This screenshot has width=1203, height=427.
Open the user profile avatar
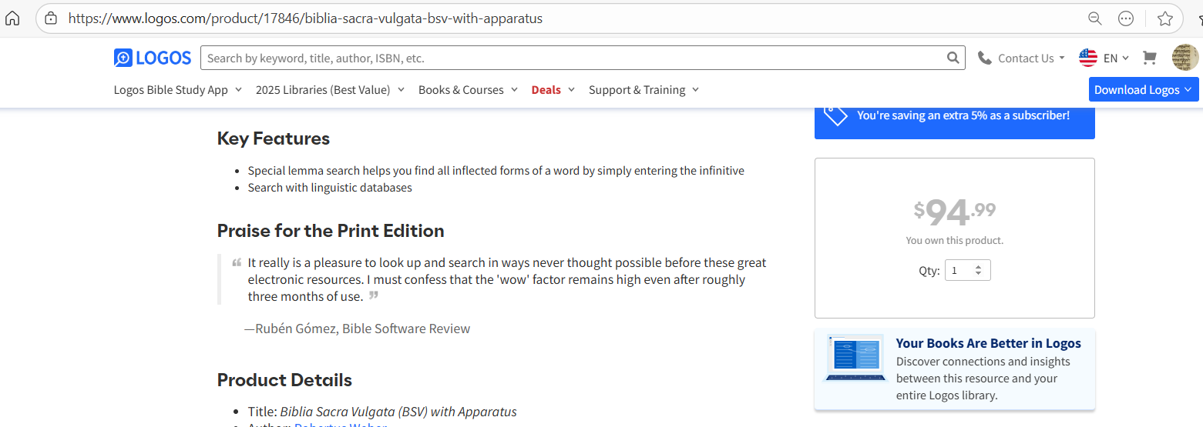point(1185,58)
